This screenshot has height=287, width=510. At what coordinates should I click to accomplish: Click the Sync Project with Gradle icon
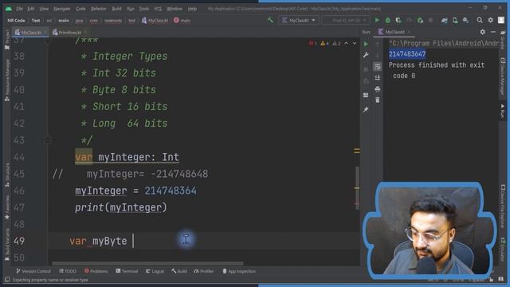(x=445, y=20)
